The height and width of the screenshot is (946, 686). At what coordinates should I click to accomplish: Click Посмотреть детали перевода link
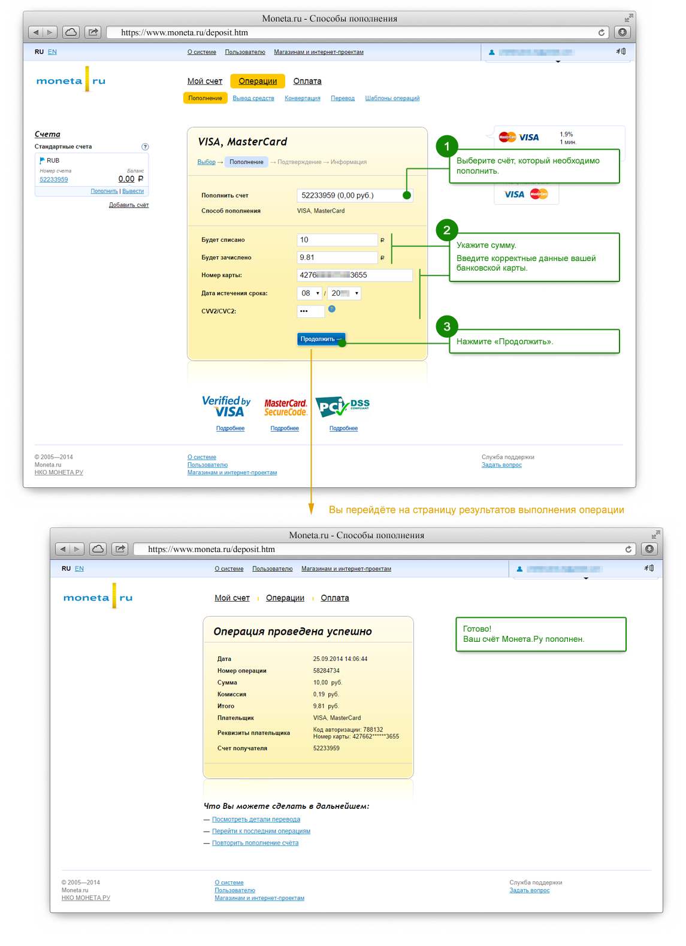[256, 820]
